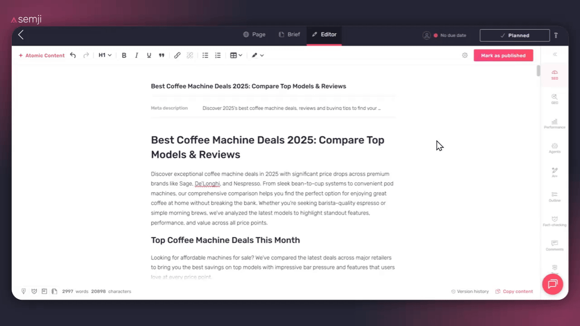Open the Fact-checking panel

[x=555, y=221]
